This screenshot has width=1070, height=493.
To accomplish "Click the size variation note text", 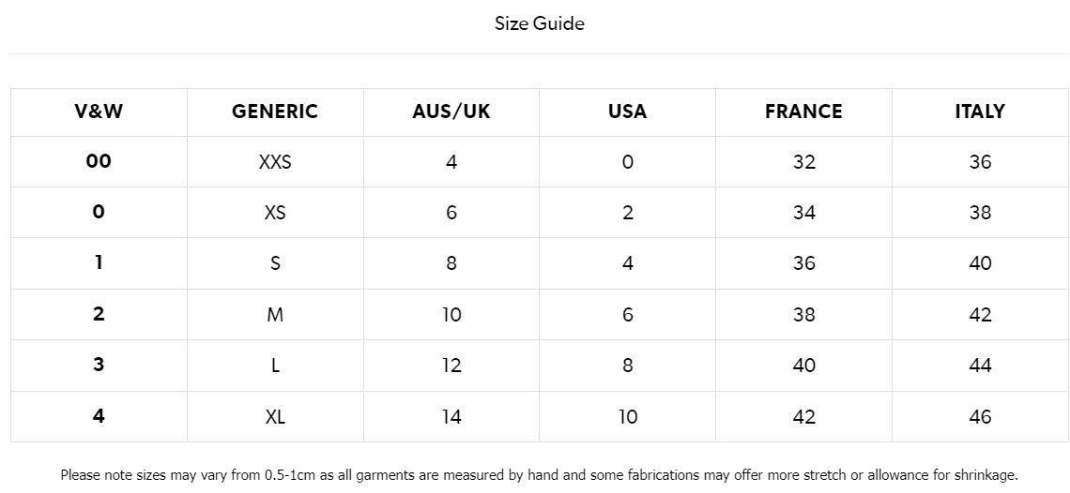I will pos(539,475).
